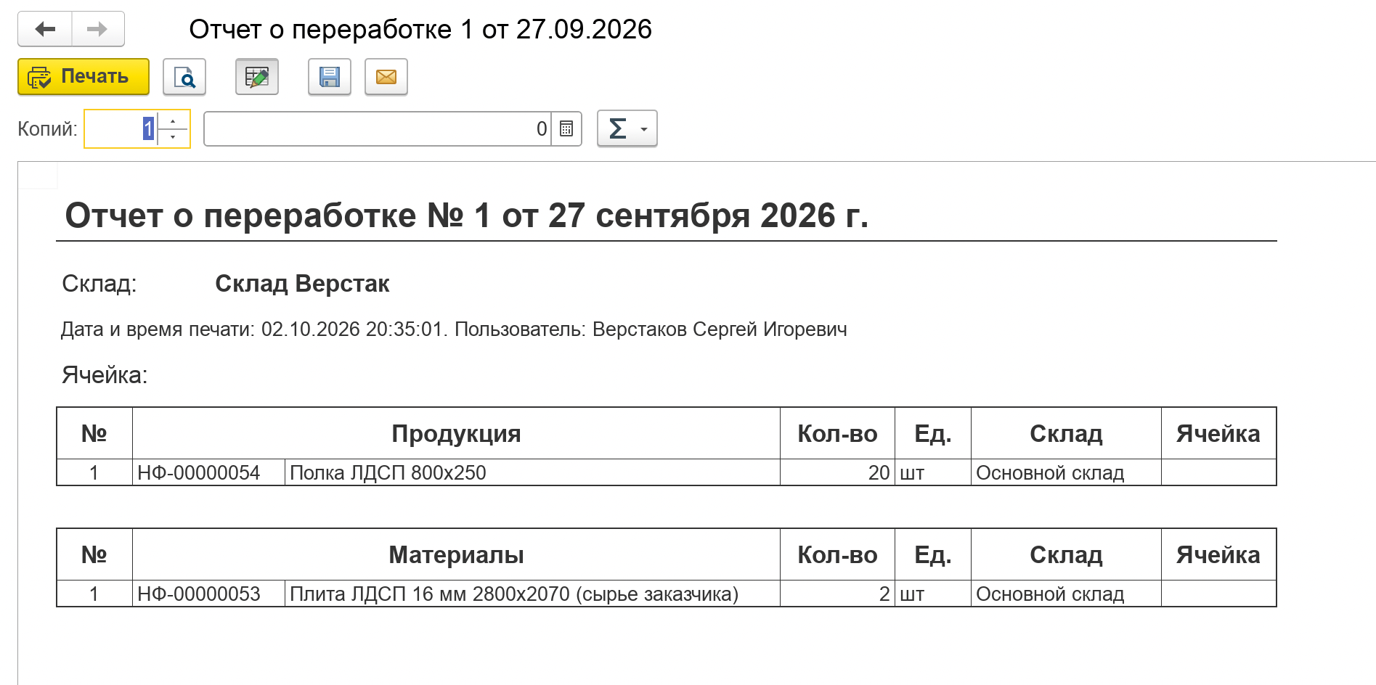Click quantity cell 2 in materials table
1376x685 pixels.
pyautogui.click(x=837, y=594)
